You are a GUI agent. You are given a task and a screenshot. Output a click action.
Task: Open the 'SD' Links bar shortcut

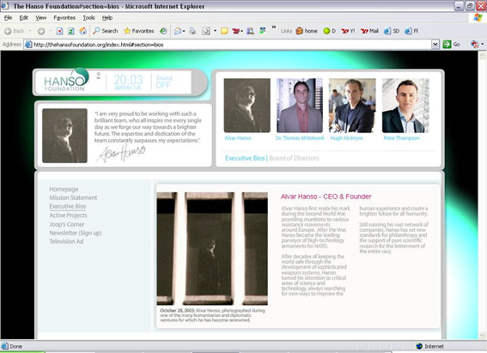pos(392,31)
